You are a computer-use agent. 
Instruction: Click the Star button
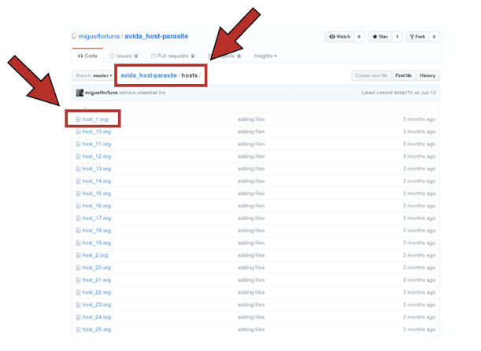coord(380,37)
